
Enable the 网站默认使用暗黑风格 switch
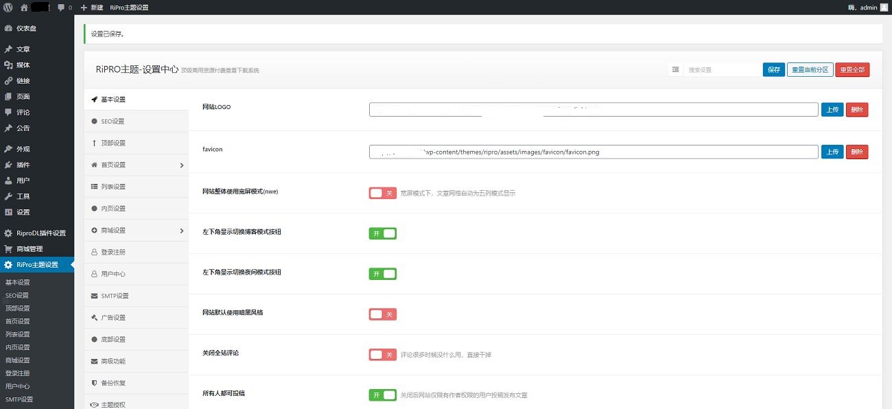(382, 314)
